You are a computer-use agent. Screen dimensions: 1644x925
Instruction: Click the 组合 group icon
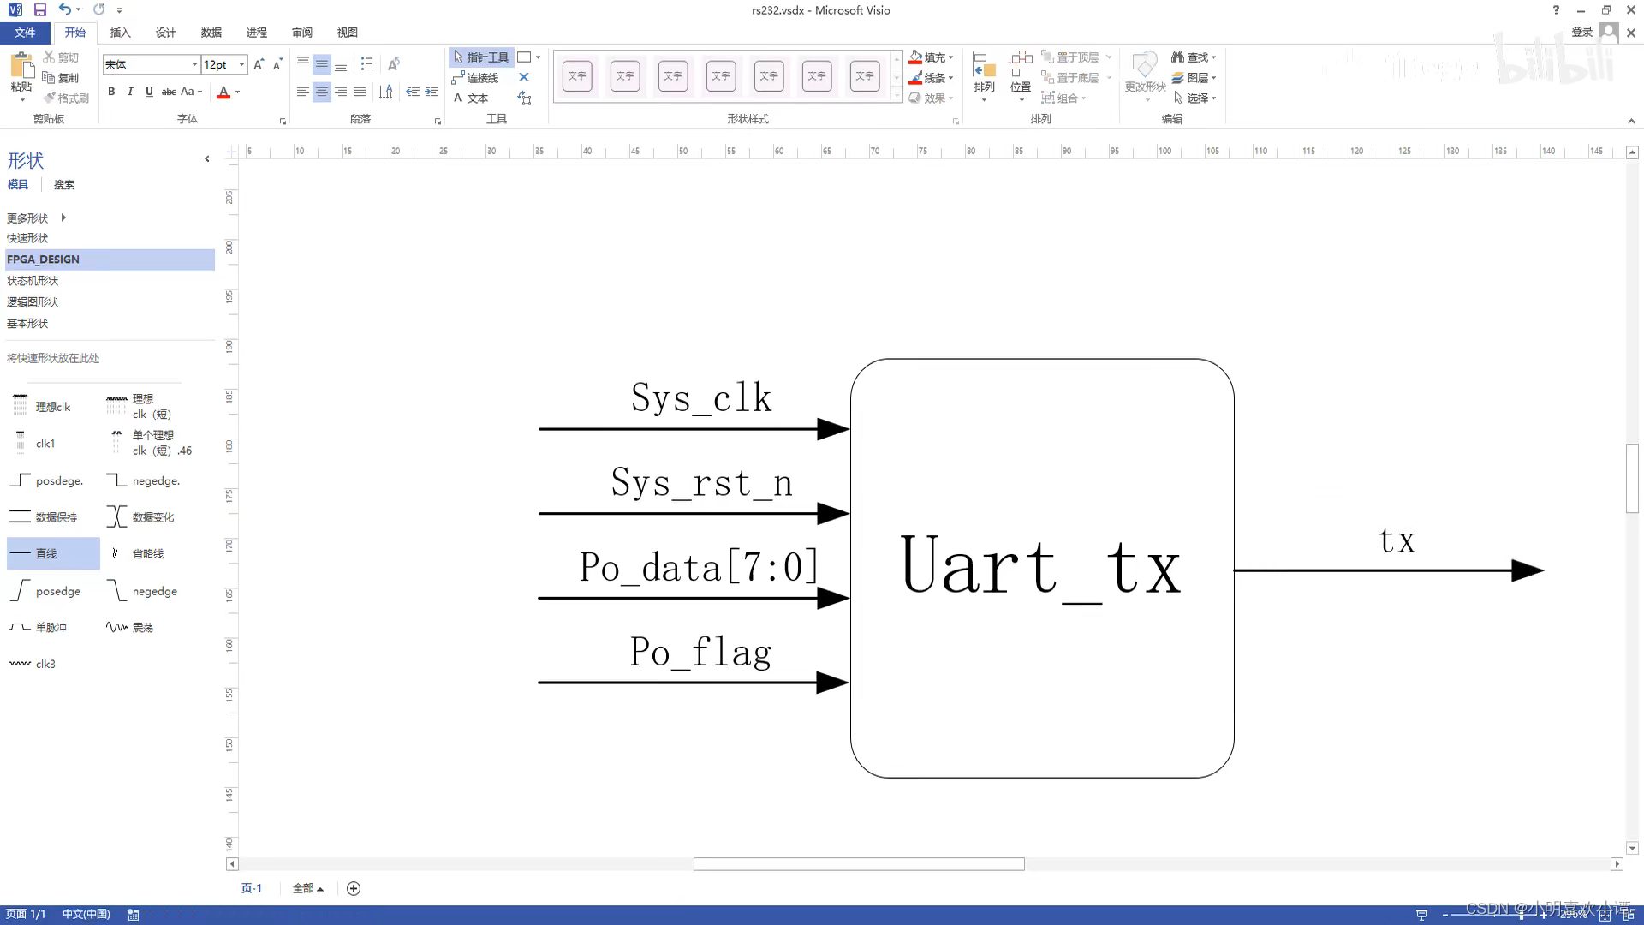pos(1064,98)
